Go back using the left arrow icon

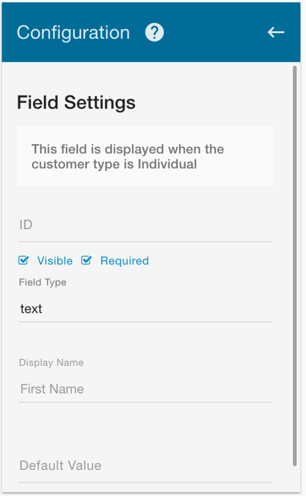click(x=275, y=32)
